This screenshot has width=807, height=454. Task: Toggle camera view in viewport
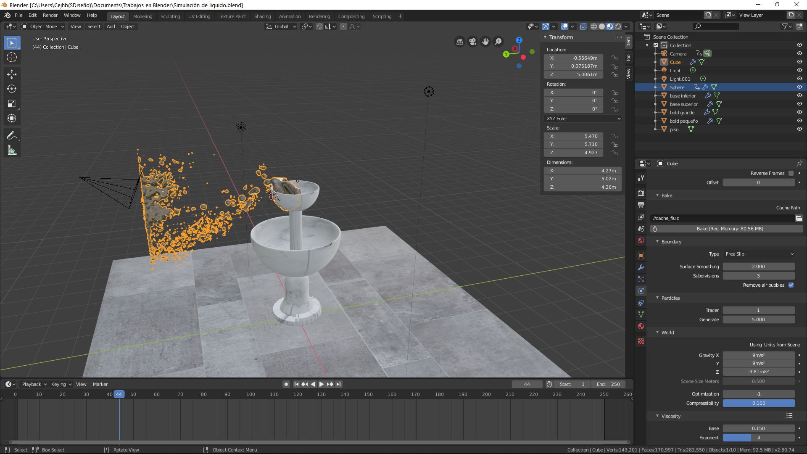pyautogui.click(x=472, y=42)
